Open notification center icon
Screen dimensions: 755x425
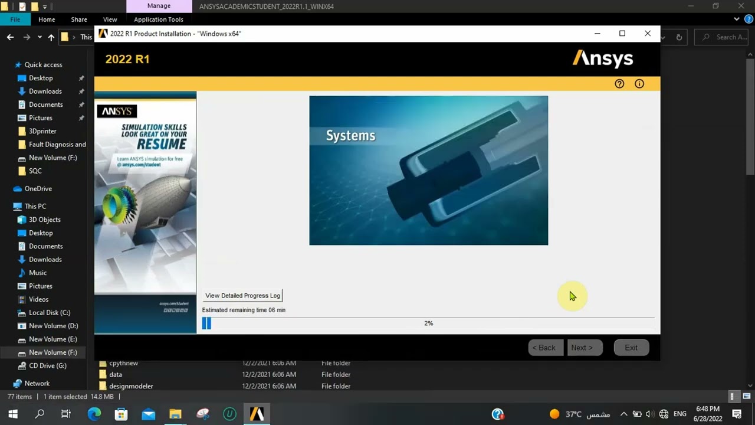point(737,414)
